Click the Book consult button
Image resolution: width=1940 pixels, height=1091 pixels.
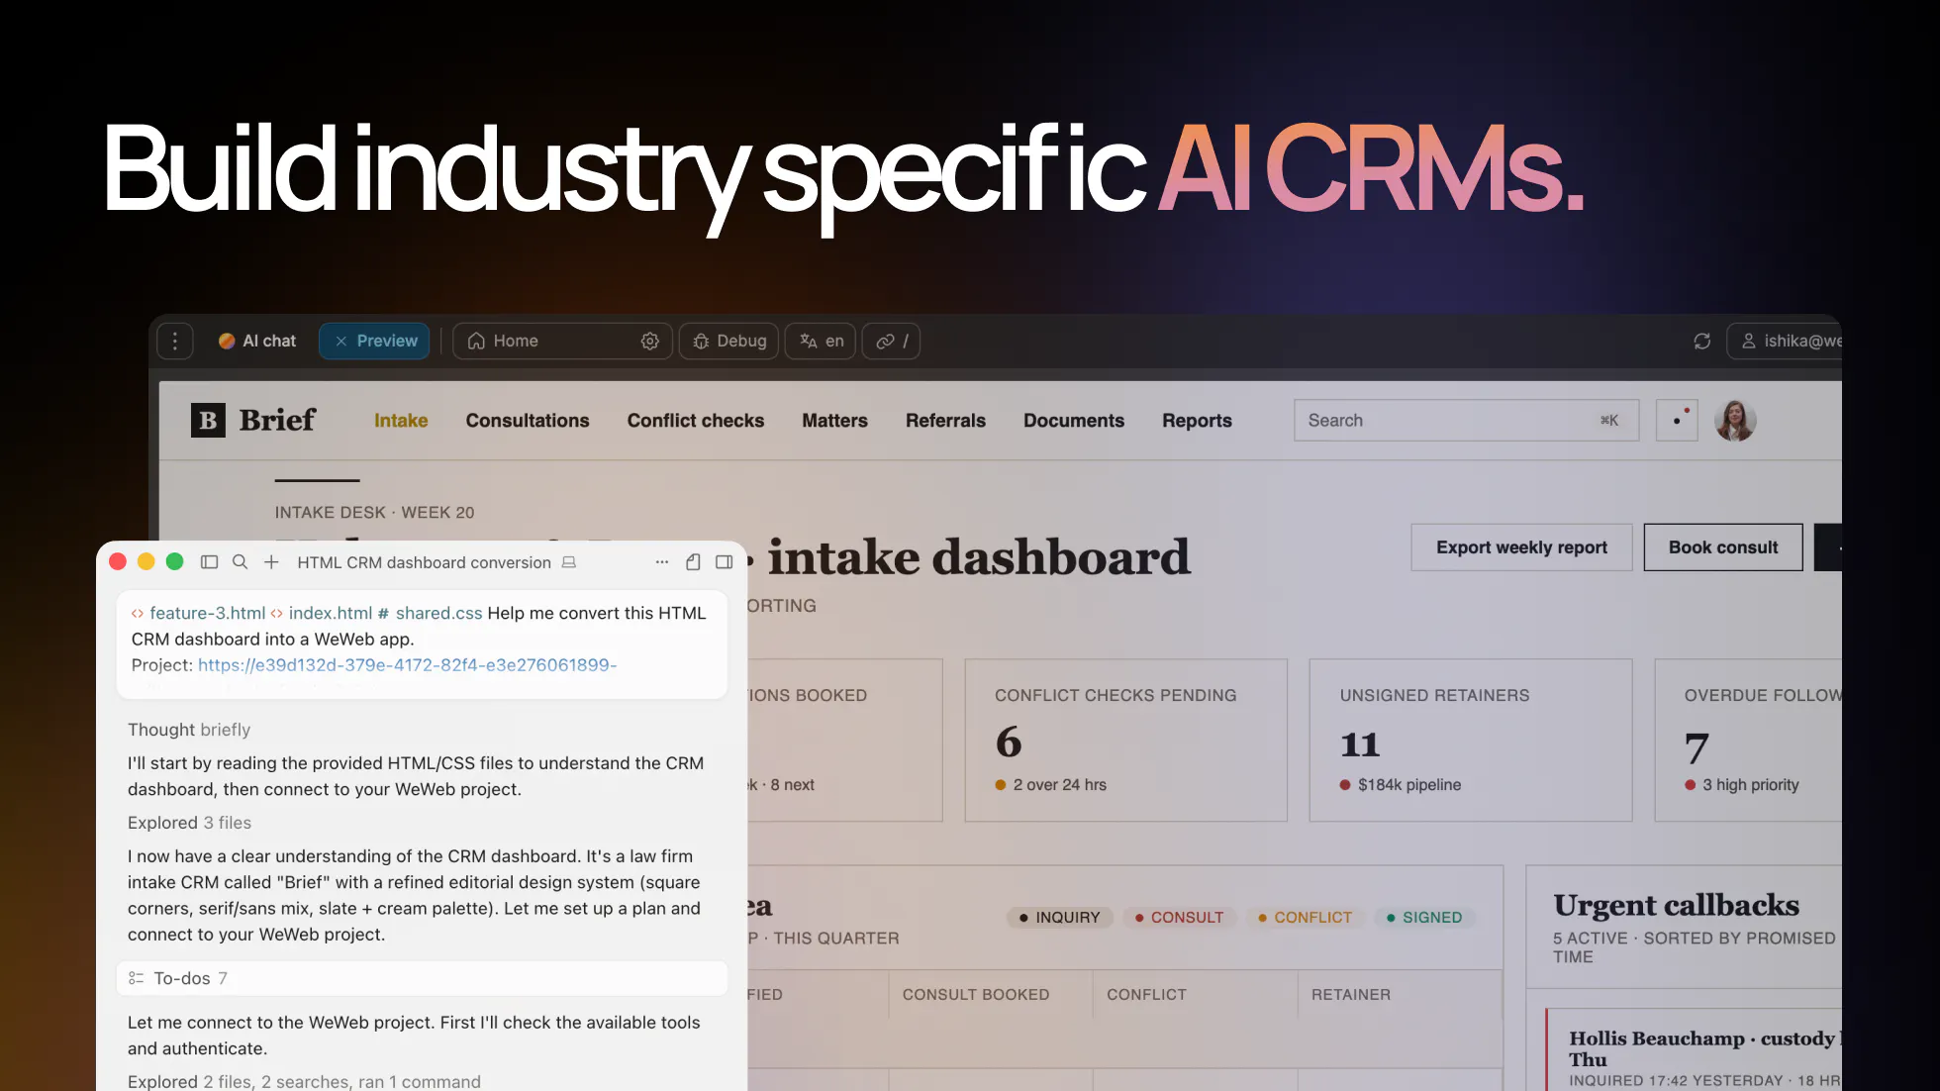tap(1723, 546)
